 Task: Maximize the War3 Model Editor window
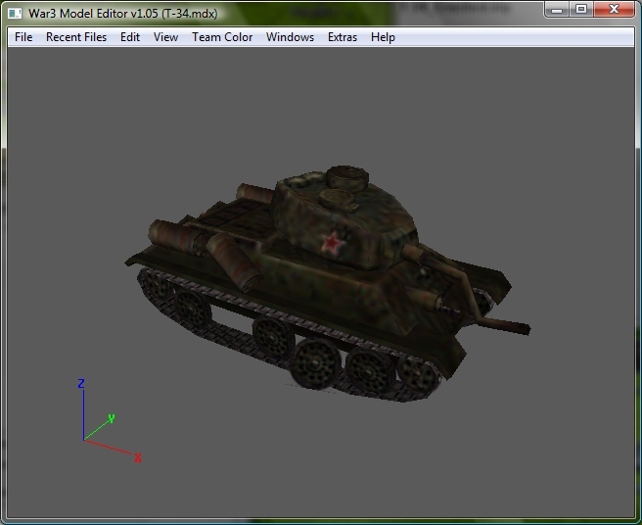click(x=581, y=10)
